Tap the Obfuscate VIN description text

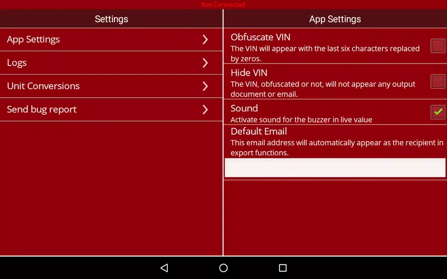(x=325, y=53)
